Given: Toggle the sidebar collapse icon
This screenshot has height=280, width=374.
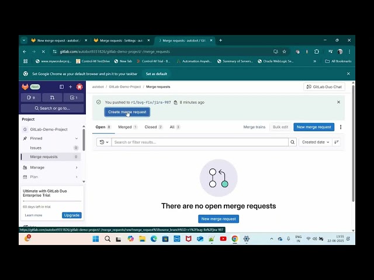Looking at the screenshot, I should (x=61, y=87).
